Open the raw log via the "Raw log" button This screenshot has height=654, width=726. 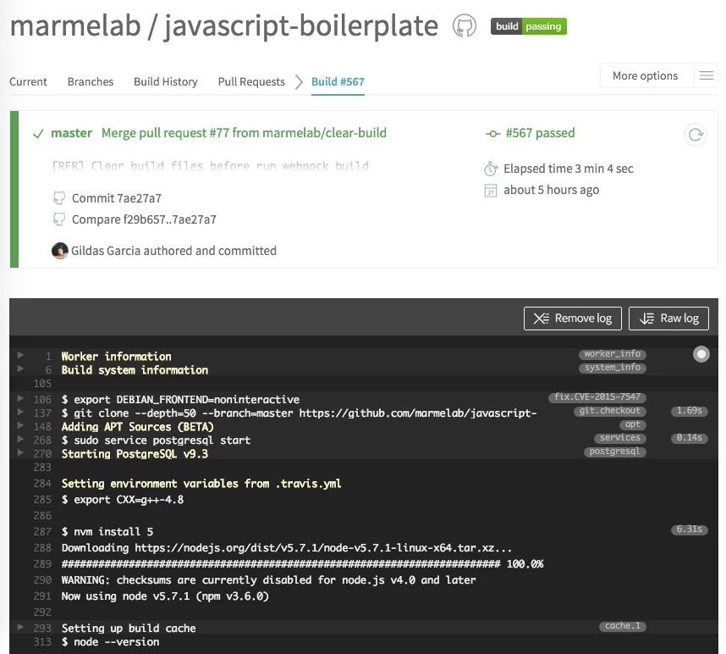tap(668, 319)
